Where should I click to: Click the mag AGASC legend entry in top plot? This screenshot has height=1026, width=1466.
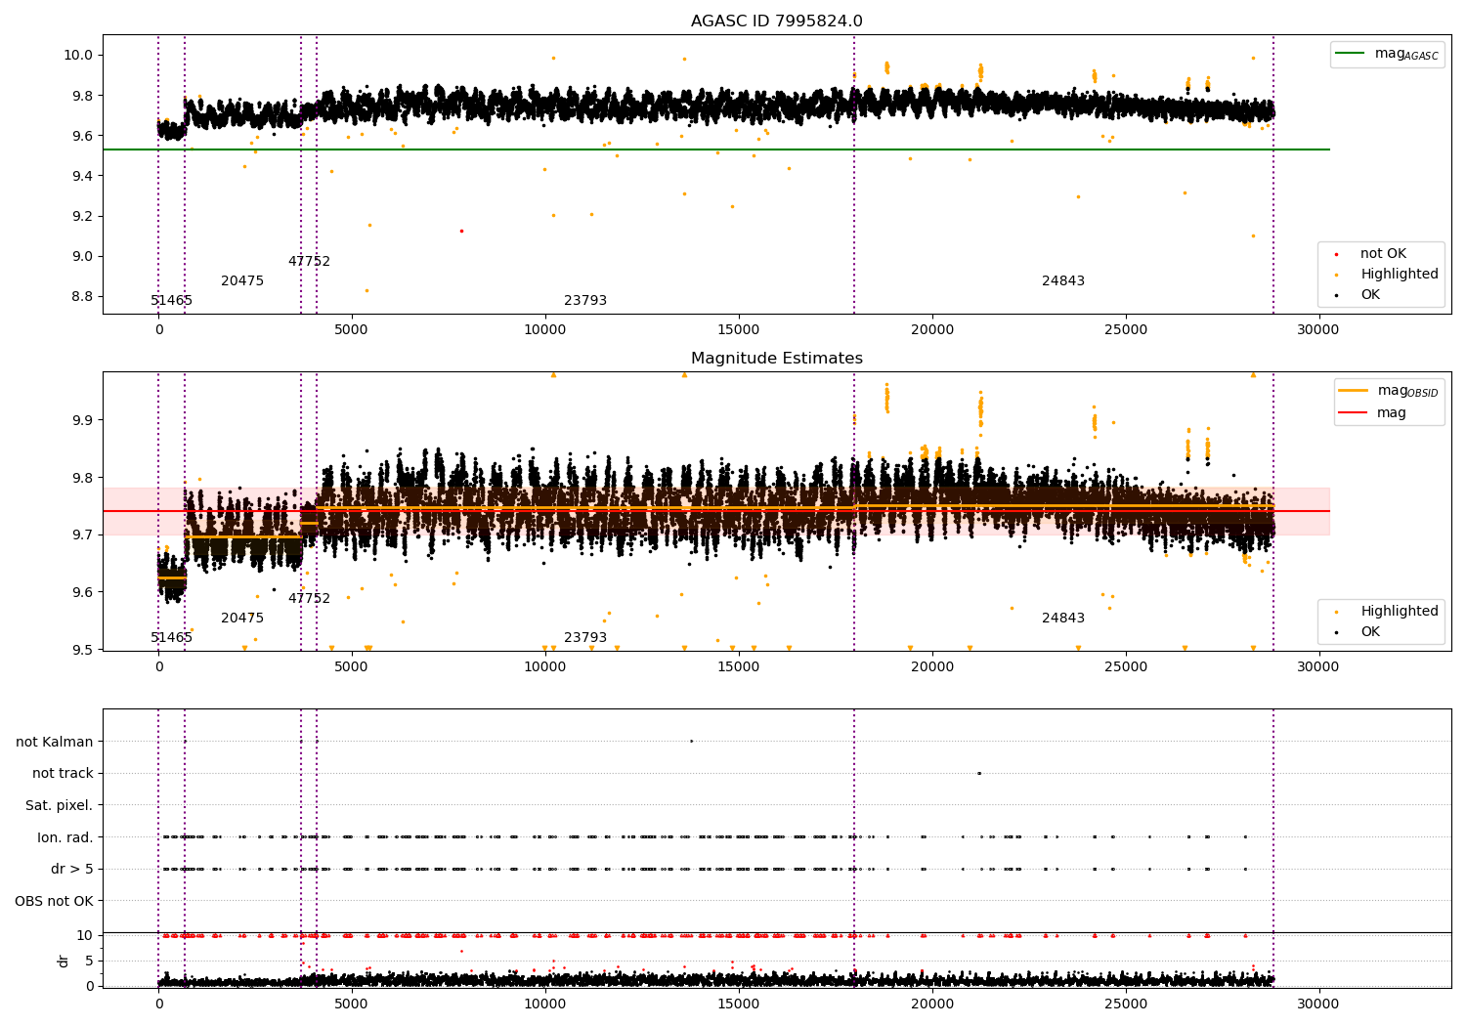click(1388, 54)
